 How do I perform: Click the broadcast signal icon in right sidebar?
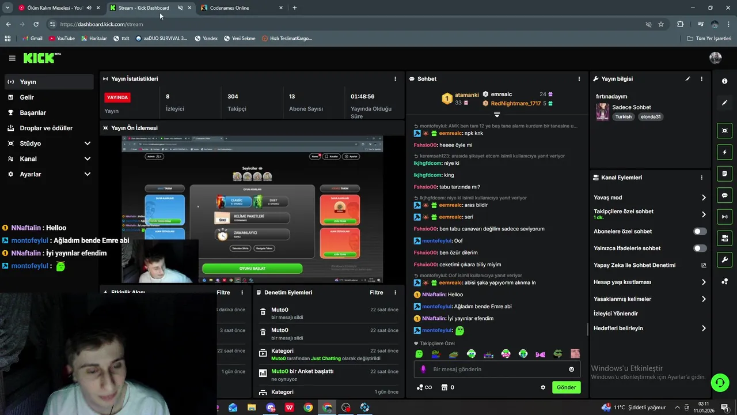724,217
